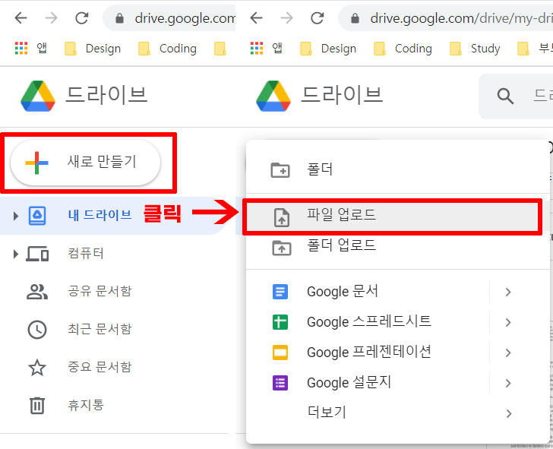
Task: Open Study bookmark folder
Action: 475,49
